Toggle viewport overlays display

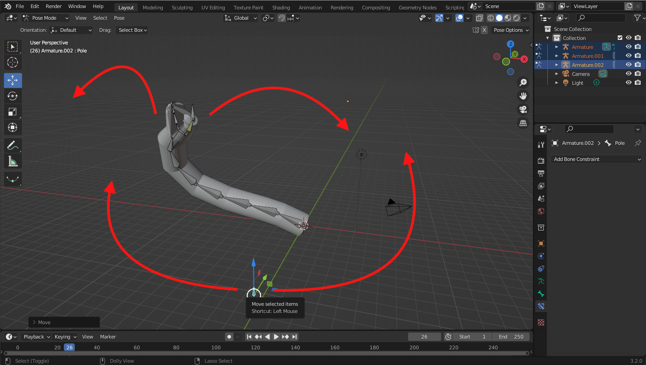(459, 18)
